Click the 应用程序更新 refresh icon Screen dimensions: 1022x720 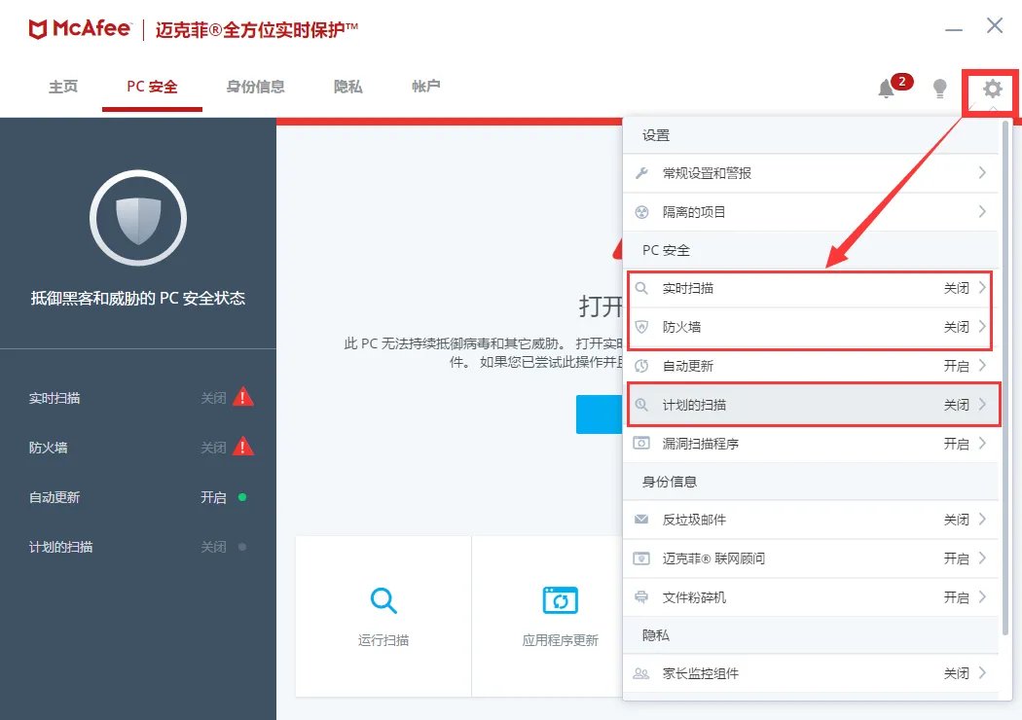pyautogui.click(x=559, y=601)
